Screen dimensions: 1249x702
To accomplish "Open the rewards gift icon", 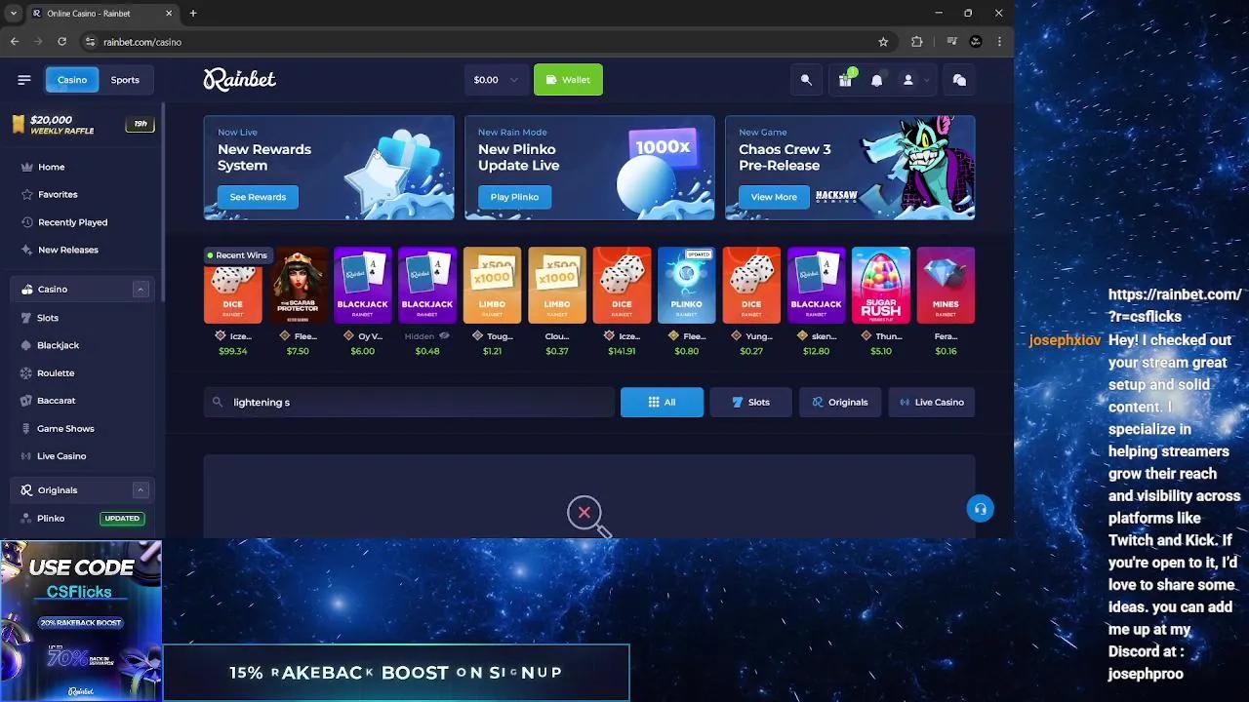I will (x=845, y=80).
